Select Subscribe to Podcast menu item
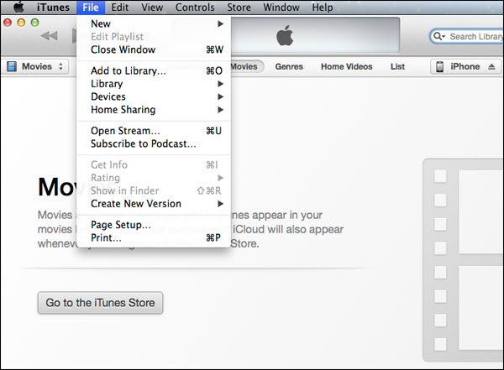This screenshot has height=370, width=504. (x=154, y=144)
